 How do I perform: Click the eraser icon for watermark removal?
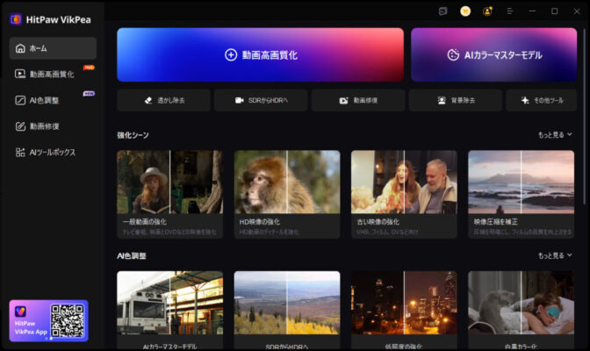click(x=148, y=100)
